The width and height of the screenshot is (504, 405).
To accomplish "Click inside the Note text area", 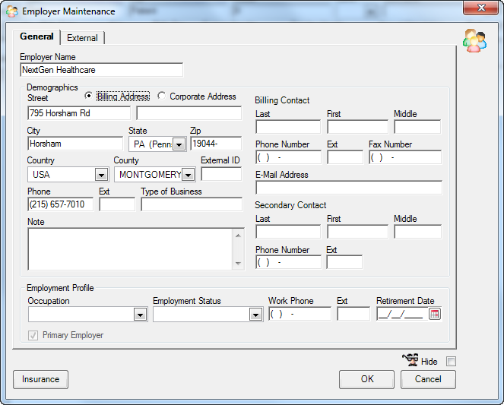I will [x=130, y=249].
